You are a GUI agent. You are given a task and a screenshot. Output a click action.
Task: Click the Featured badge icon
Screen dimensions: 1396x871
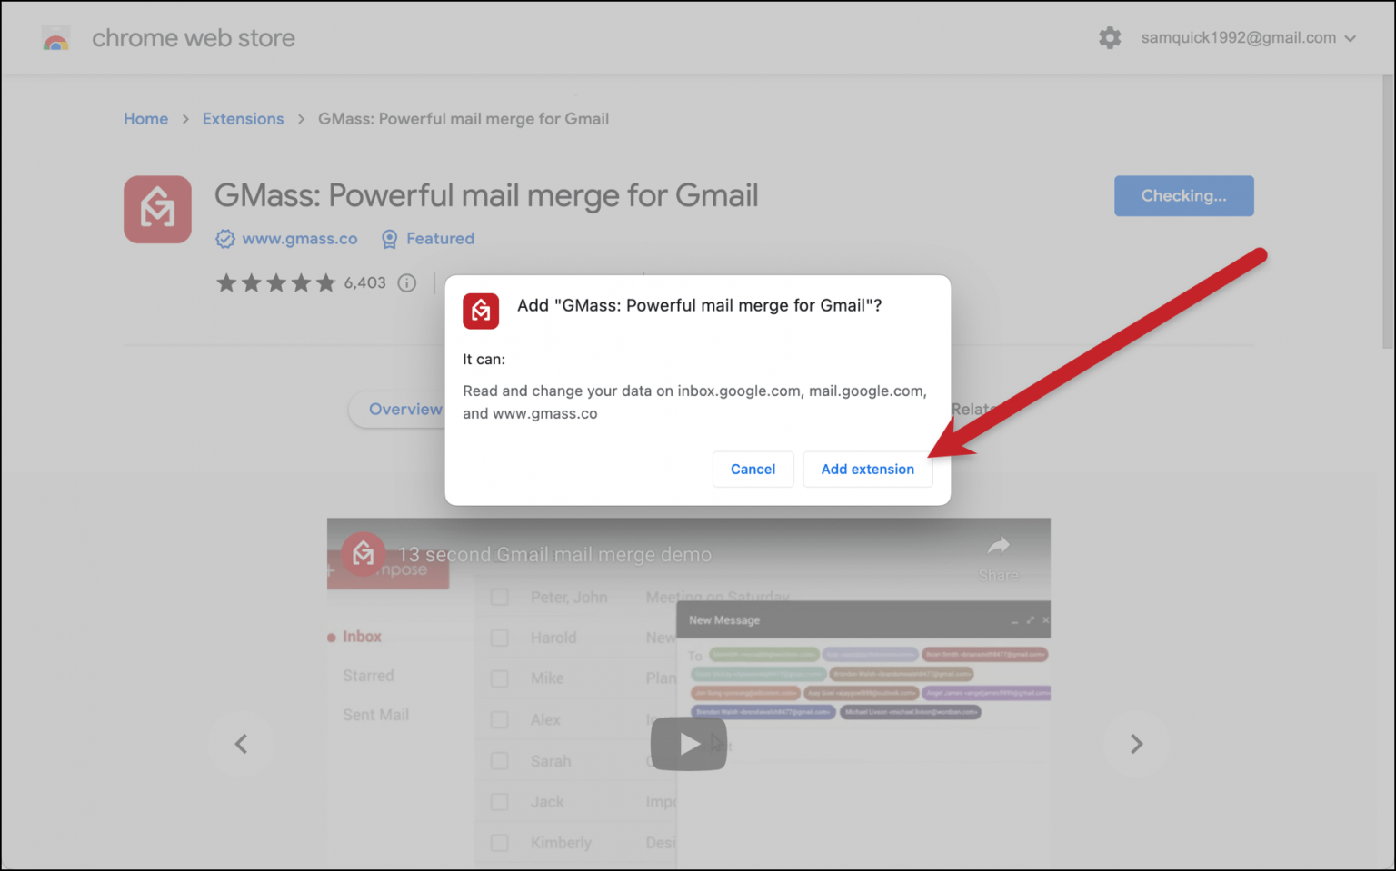point(389,239)
